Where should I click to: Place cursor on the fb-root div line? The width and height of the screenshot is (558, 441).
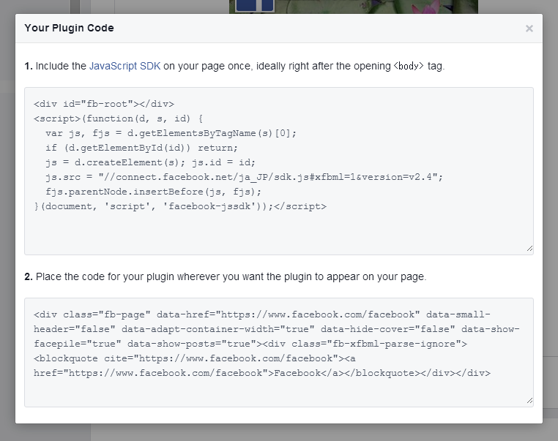(x=104, y=104)
